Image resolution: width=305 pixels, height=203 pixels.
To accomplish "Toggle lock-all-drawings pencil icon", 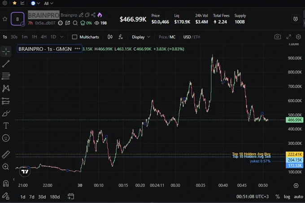I will pos(6,196).
